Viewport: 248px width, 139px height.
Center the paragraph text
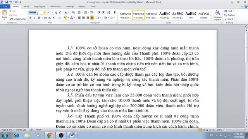(x=83, y=18)
